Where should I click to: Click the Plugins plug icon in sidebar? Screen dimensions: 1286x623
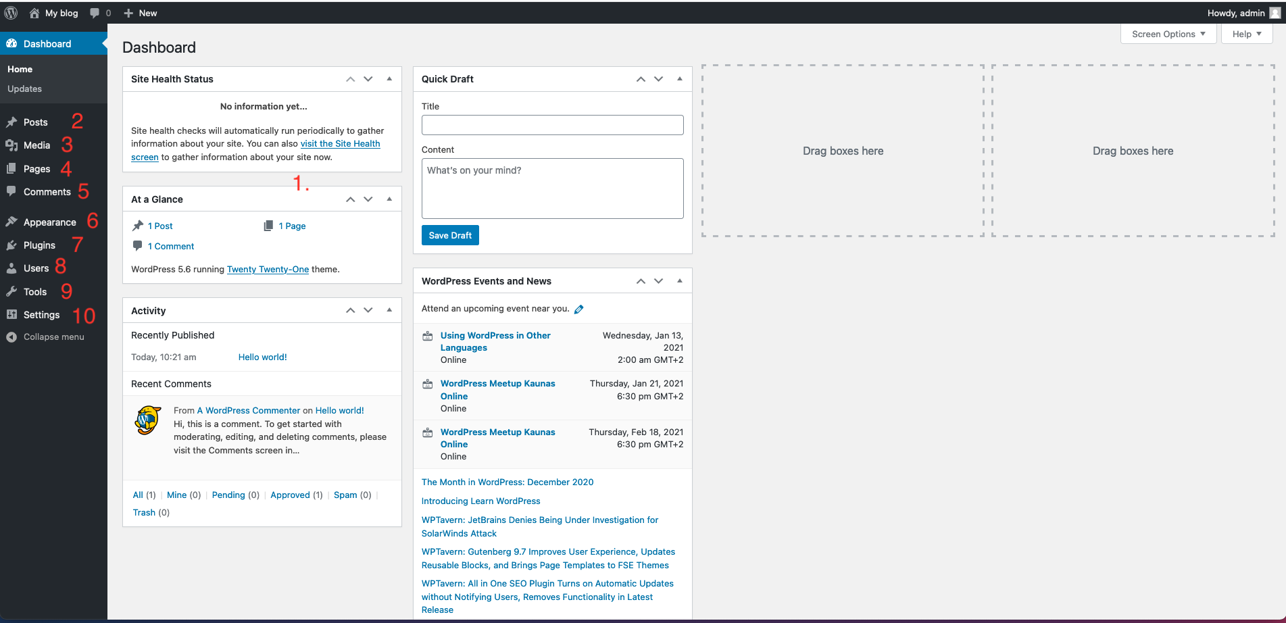click(11, 245)
